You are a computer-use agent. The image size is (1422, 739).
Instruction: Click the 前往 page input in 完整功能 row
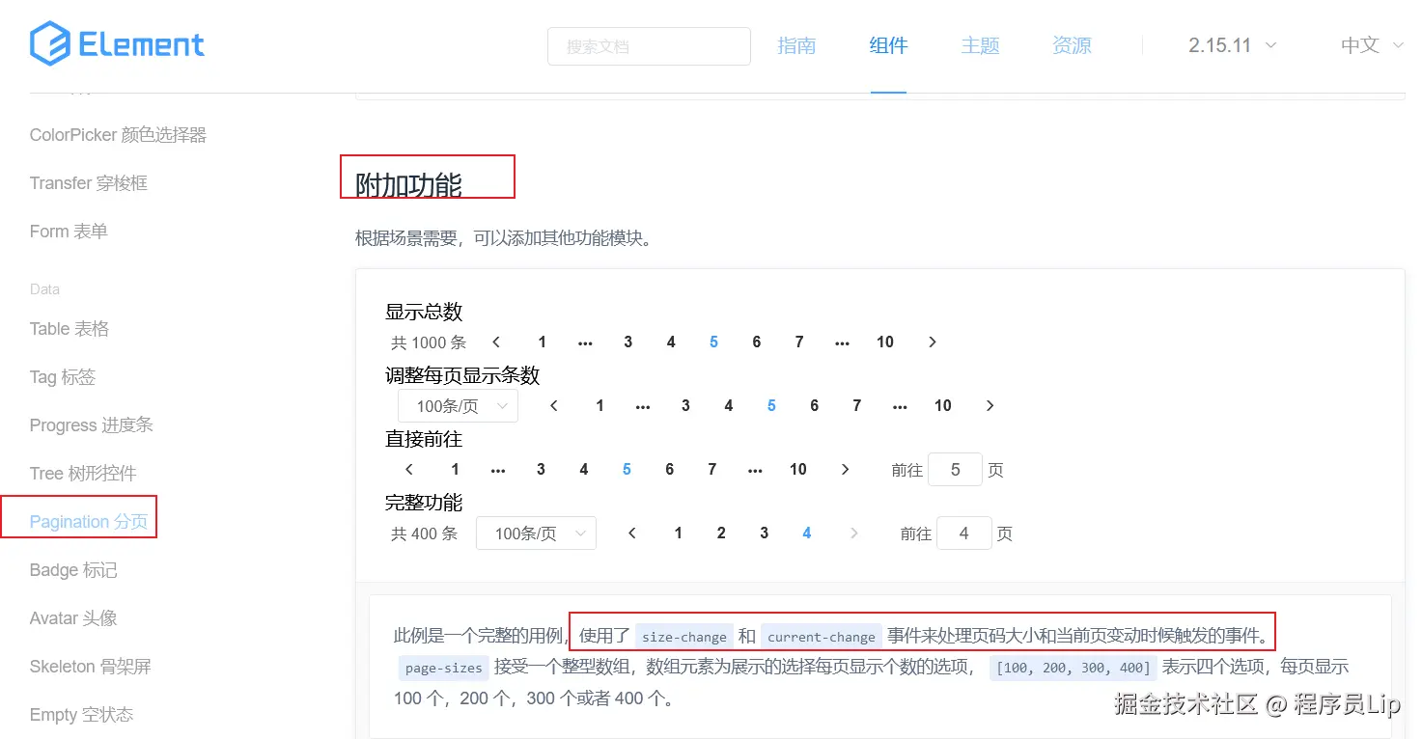pyautogui.click(x=963, y=534)
